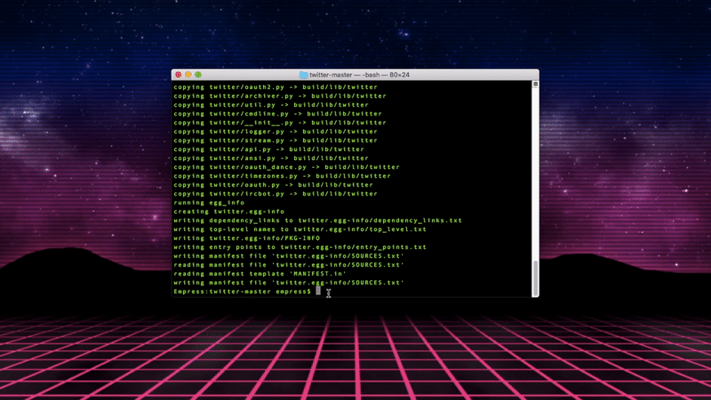This screenshot has height=400, width=711.
Task: Click line 'copying twitter/oauth_dance.py -> build/lib/twitter'
Action: (286, 167)
